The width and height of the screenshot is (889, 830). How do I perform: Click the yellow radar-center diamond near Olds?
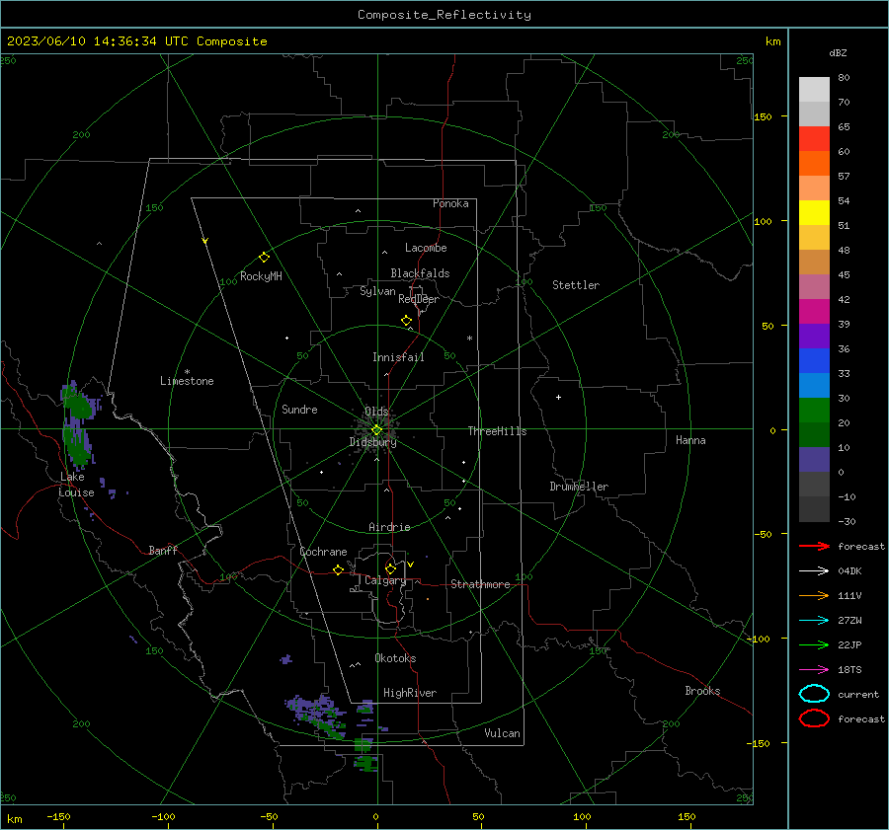(376, 430)
